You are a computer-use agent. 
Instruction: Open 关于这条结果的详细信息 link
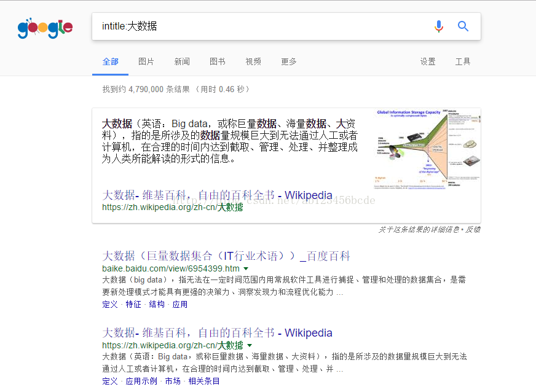coord(419,230)
